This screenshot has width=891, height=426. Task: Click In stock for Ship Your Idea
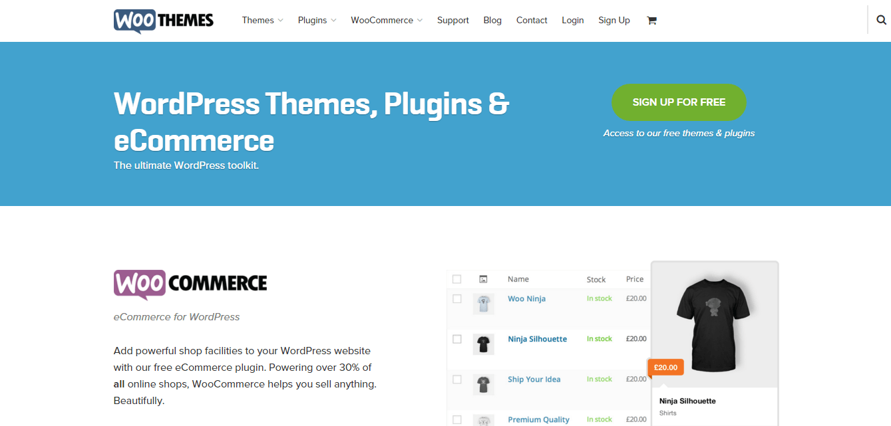pos(600,379)
